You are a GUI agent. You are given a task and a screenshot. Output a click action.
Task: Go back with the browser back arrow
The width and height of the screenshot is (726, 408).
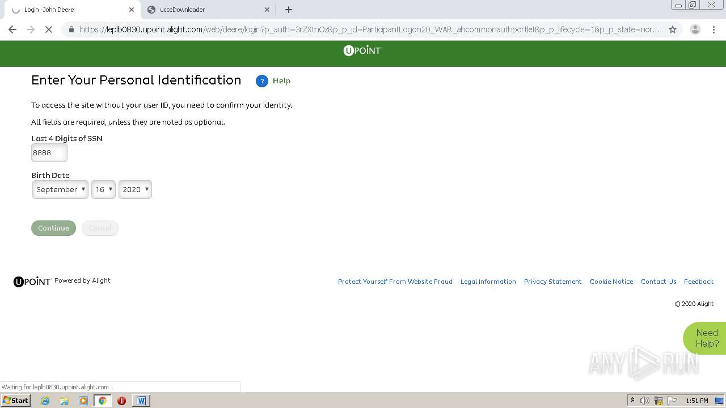[12, 29]
